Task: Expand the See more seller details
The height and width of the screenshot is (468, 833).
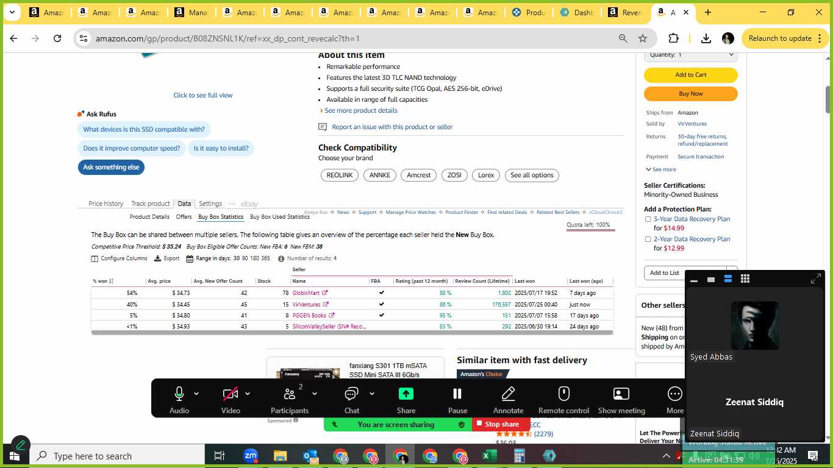Action: click(661, 169)
